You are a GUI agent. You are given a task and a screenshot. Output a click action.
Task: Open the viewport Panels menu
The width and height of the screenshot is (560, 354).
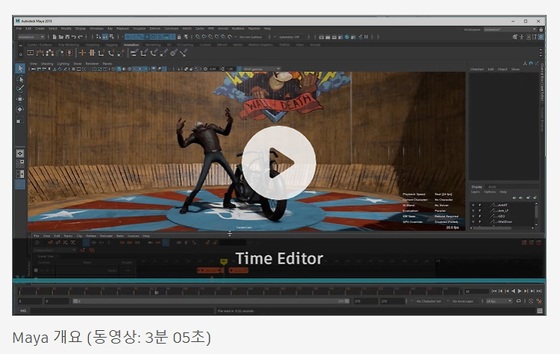click(108, 64)
